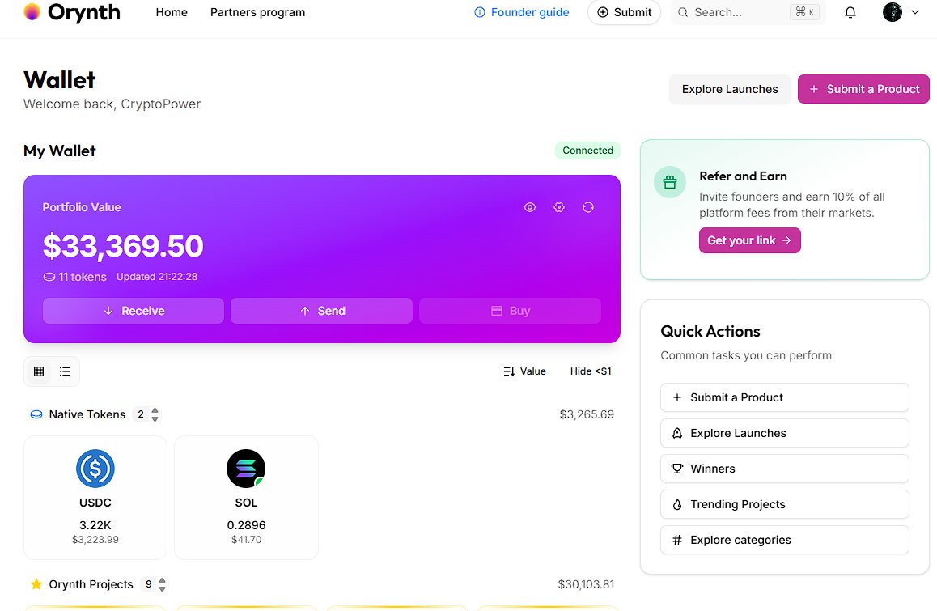The image size is (937, 611).
Task: Collapse the Native Tokens section
Action: pos(155,414)
